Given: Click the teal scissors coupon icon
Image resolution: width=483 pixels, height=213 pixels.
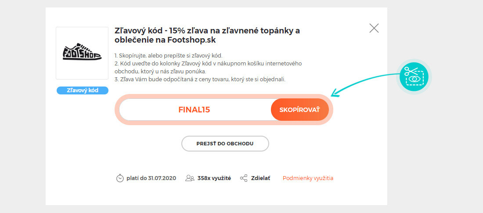Looking at the screenshot, I should click(x=414, y=77).
